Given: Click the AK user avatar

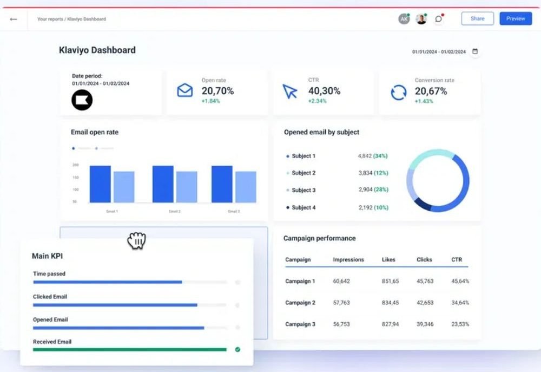Looking at the screenshot, I should pos(404,18).
